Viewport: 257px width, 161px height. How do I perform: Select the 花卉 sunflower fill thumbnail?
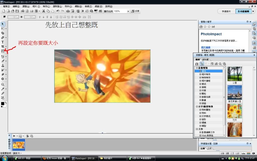(x=235, y=111)
